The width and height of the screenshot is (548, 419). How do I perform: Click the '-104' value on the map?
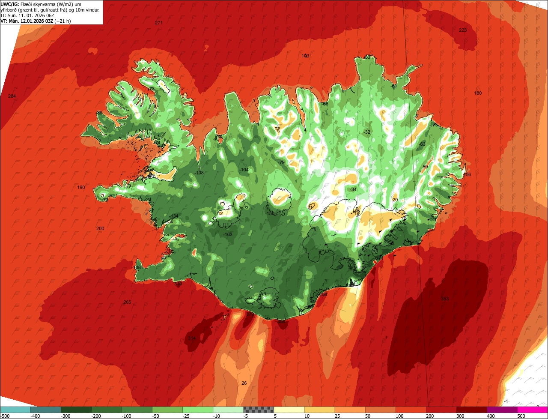pyautogui.click(x=244, y=170)
